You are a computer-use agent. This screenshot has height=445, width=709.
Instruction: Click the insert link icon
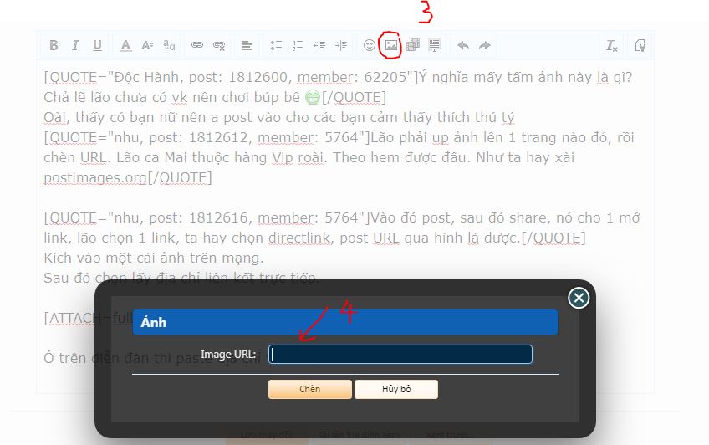point(197,45)
